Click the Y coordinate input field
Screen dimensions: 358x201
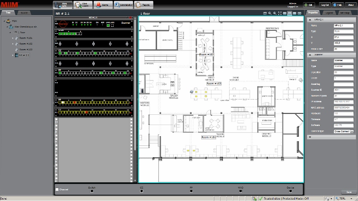point(344,43)
